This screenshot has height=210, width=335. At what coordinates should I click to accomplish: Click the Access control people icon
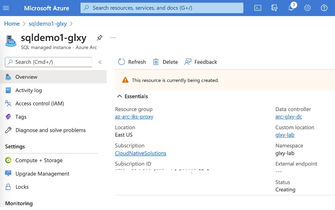[8, 104]
